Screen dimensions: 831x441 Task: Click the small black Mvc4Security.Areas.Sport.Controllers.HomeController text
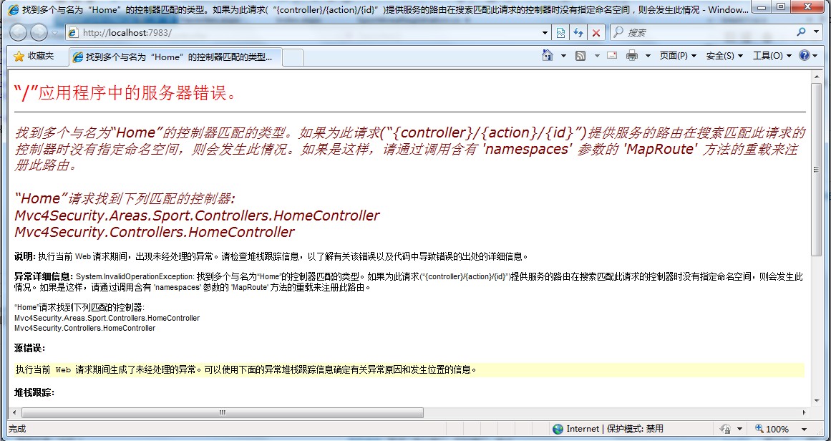(x=107, y=318)
